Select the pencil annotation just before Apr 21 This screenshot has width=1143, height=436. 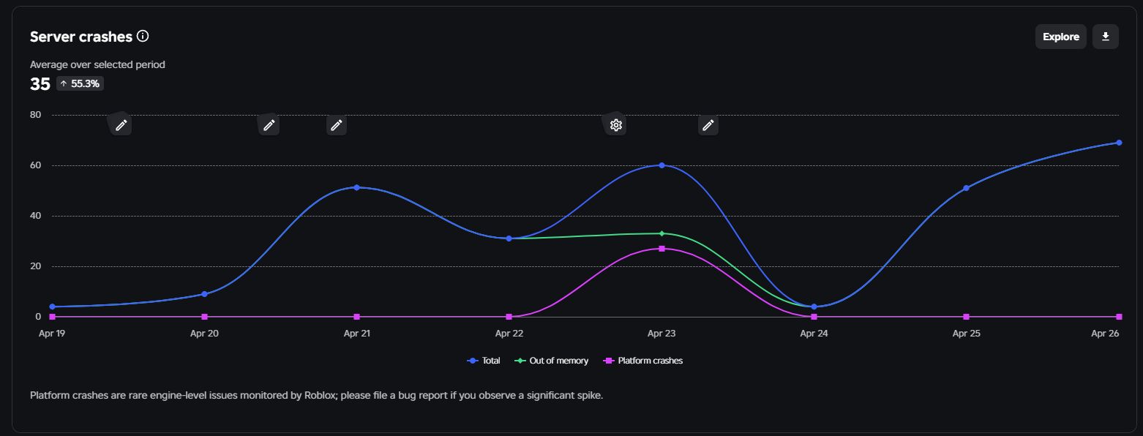coord(337,125)
